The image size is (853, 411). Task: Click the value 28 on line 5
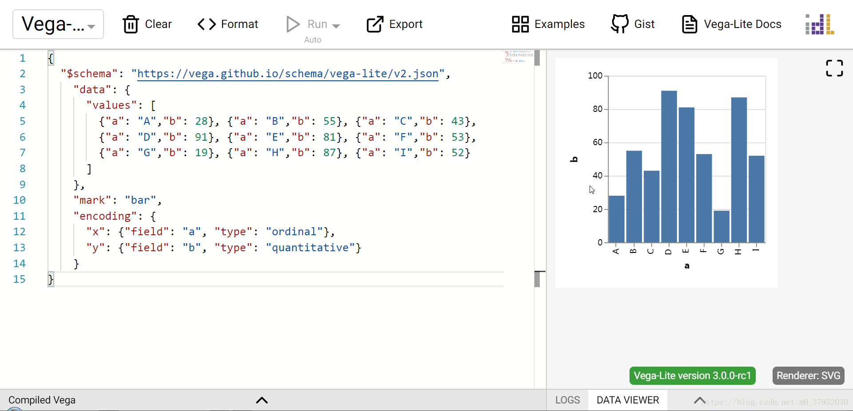[201, 121]
